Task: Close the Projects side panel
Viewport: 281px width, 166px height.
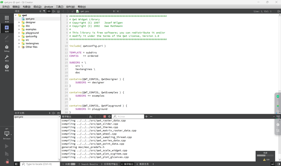Action: tap(58, 11)
